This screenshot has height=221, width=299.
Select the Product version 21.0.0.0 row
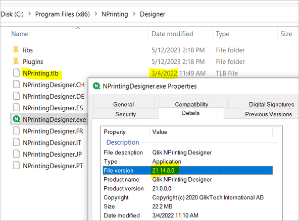click(x=188, y=188)
